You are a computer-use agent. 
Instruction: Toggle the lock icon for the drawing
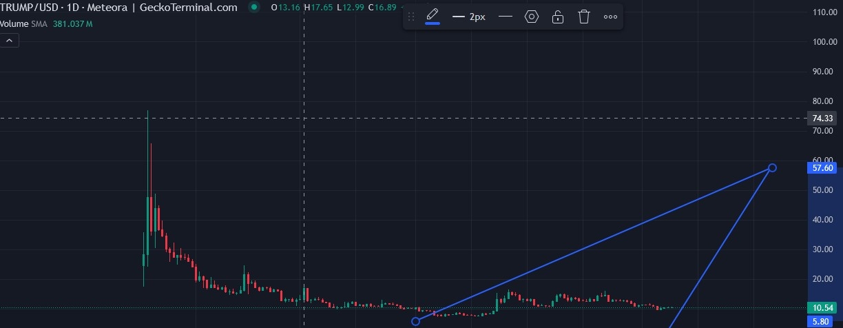(x=558, y=17)
